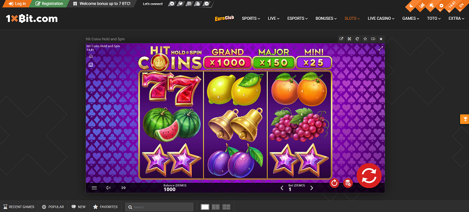Screen dimensions: 469x212
Task: Expand the BONUSES dropdown menu
Action: coord(326,18)
